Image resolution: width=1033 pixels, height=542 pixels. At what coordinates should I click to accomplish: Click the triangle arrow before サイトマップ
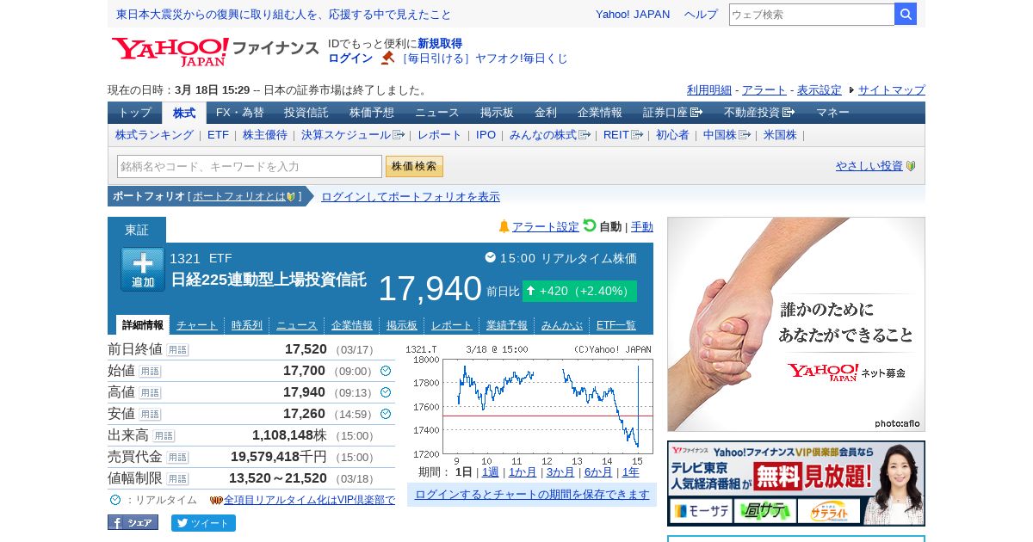coord(851,89)
